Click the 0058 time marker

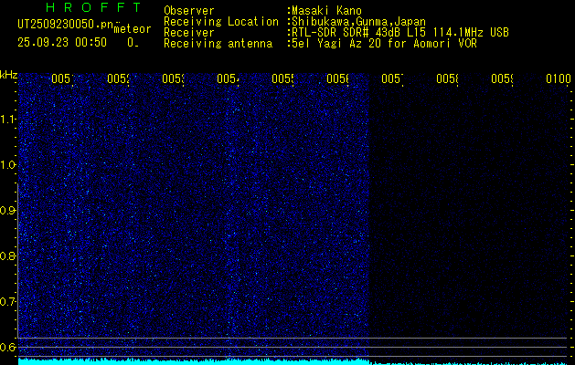(447, 78)
